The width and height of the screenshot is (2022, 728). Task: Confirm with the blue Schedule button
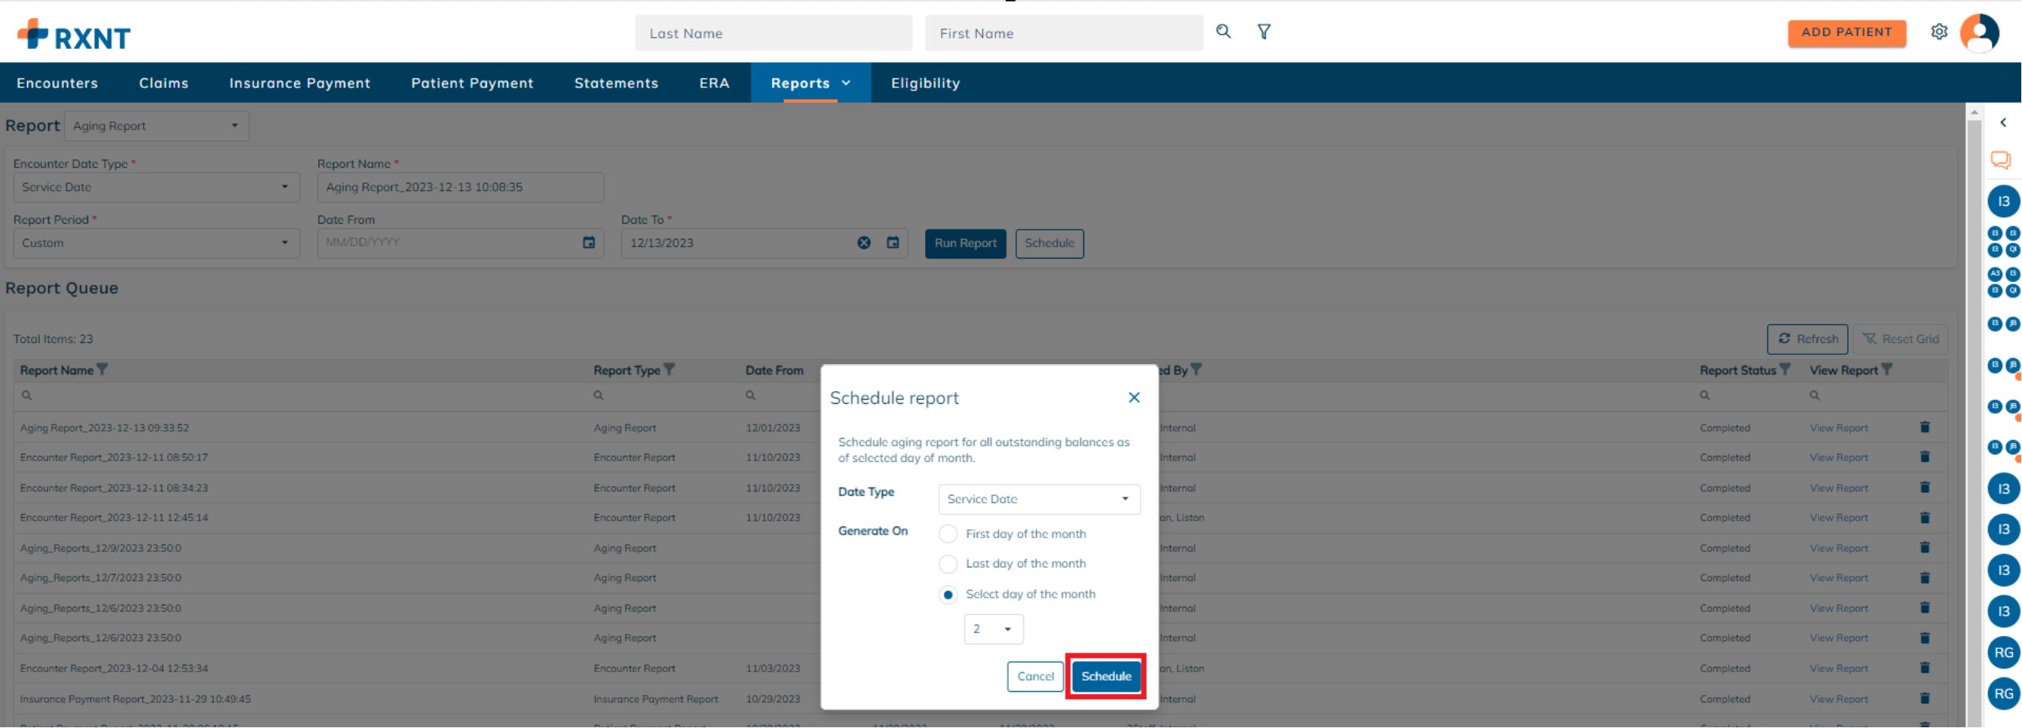coord(1105,676)
